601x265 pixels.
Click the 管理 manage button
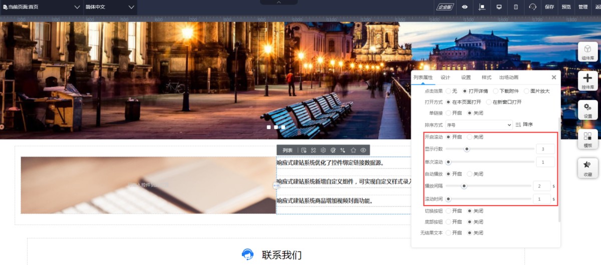(582, 7)
